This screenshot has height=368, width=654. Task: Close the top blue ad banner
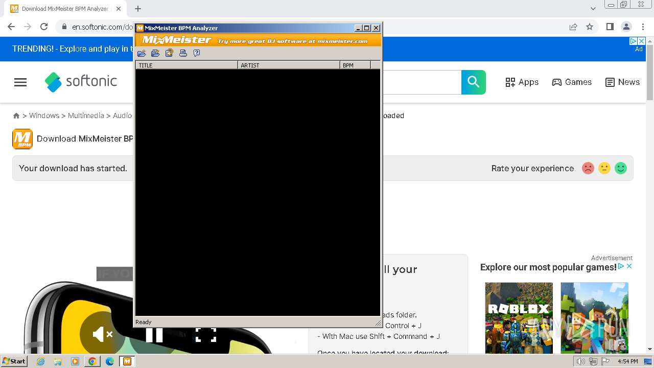coord(642,41)
